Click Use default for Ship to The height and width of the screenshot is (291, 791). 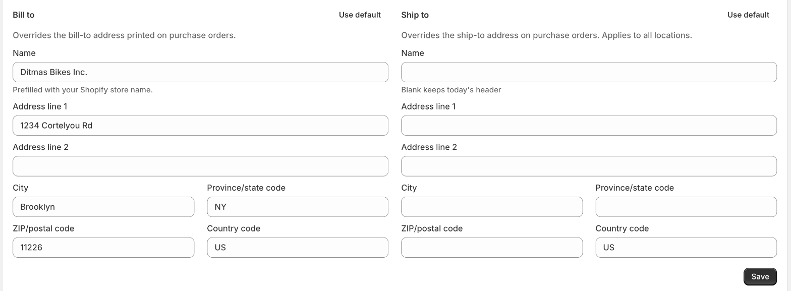point(748,15)
